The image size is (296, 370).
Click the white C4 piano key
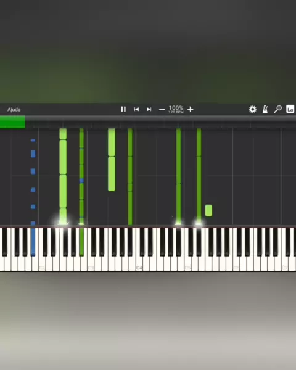pos(139,263)
